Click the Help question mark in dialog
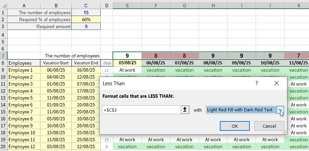 (x=257, y=84)
